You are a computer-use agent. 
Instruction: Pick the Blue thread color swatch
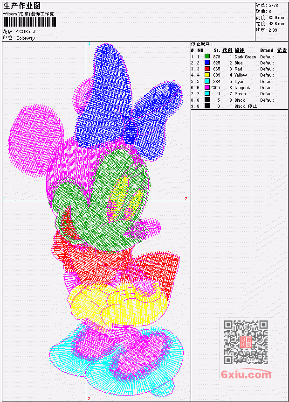[207, 63]
